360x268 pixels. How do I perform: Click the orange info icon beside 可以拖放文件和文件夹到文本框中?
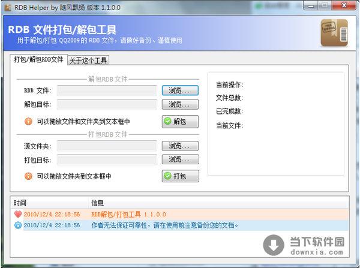tap(28, 121)
